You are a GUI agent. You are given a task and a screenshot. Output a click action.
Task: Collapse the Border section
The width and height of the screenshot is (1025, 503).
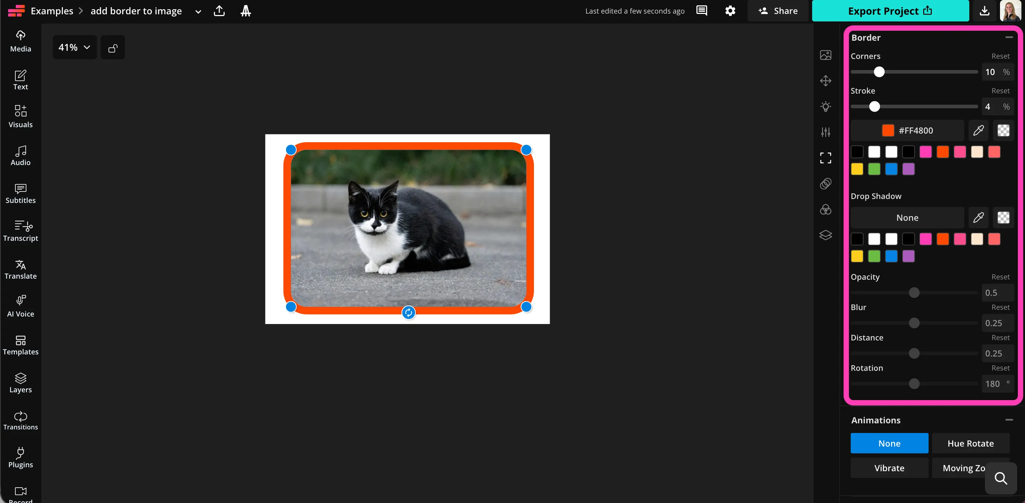pyautogui.click(x=1009, y=38)
